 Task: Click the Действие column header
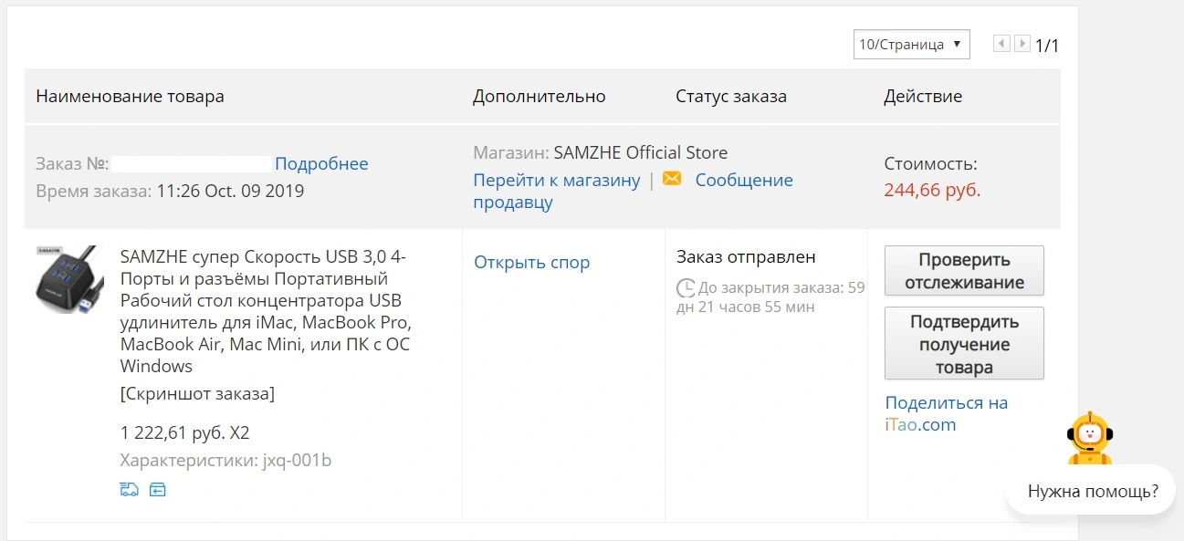[x=923, y=96]
